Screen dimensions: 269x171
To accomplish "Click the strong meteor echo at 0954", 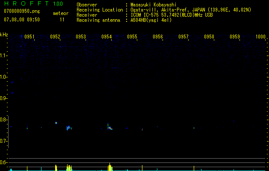I will tap(110, 128).
